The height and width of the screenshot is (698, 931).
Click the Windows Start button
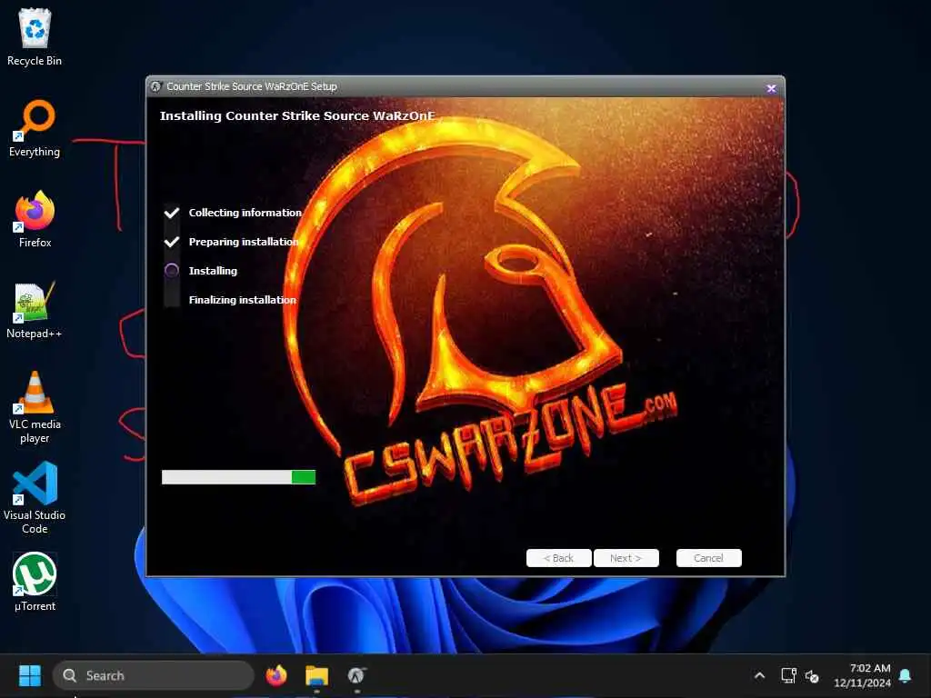[30, 675]
